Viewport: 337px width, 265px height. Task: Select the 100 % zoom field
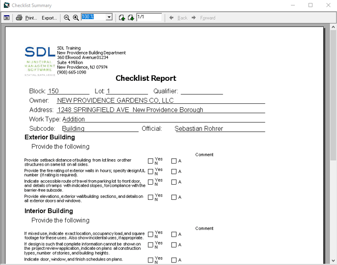click(94, 17)
